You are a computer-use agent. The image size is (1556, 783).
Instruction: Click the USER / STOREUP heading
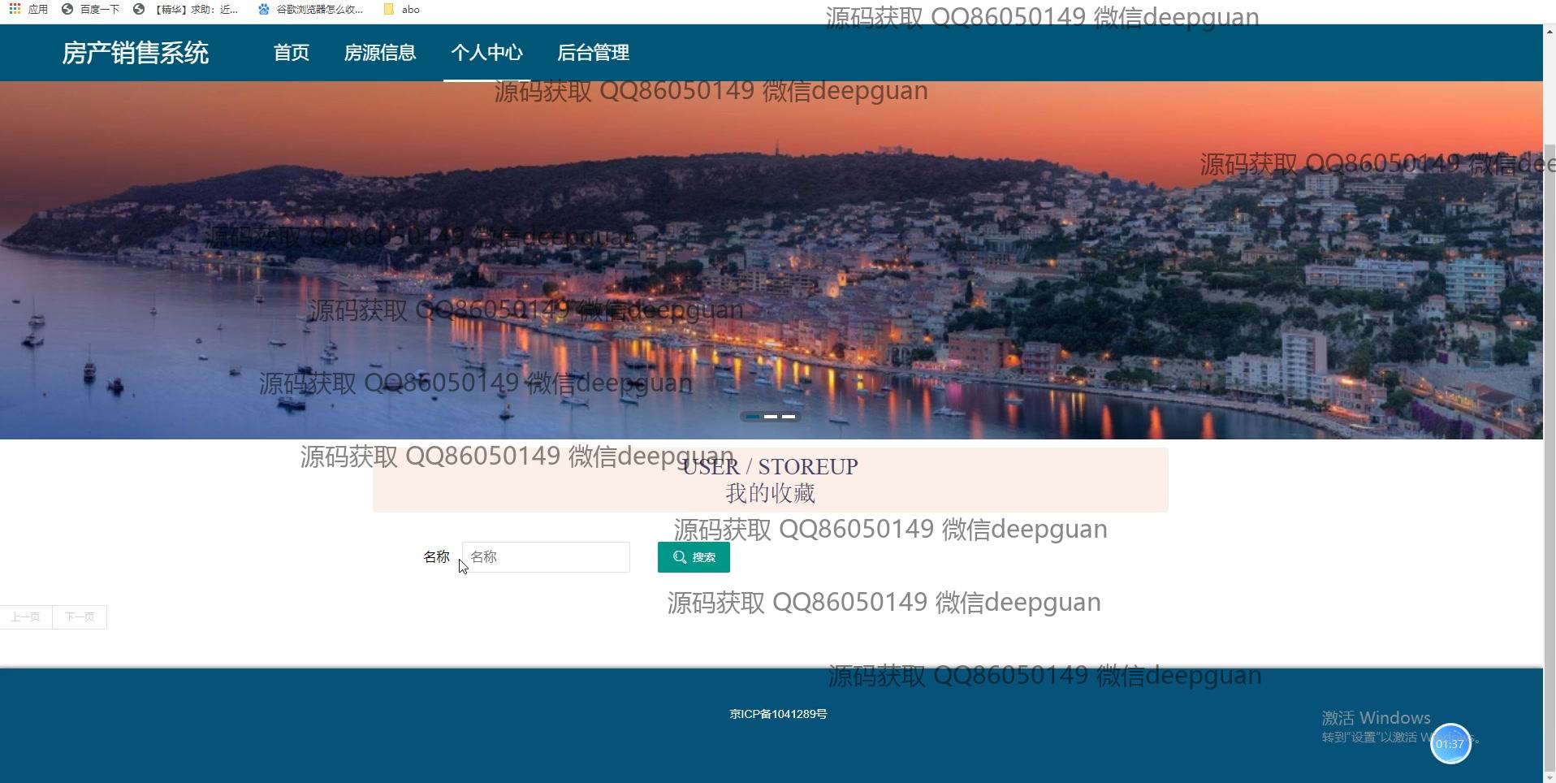click(770, 467)
